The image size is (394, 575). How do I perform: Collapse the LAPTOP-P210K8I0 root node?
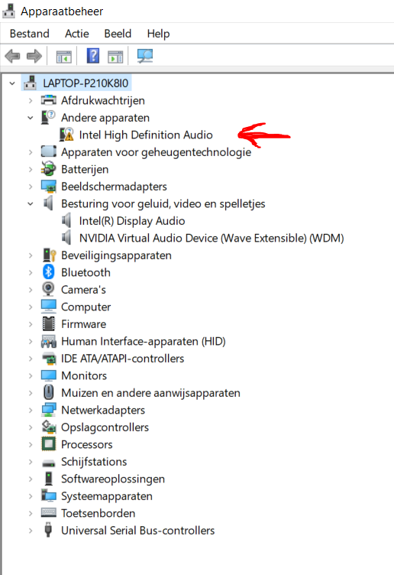[12, 83]
